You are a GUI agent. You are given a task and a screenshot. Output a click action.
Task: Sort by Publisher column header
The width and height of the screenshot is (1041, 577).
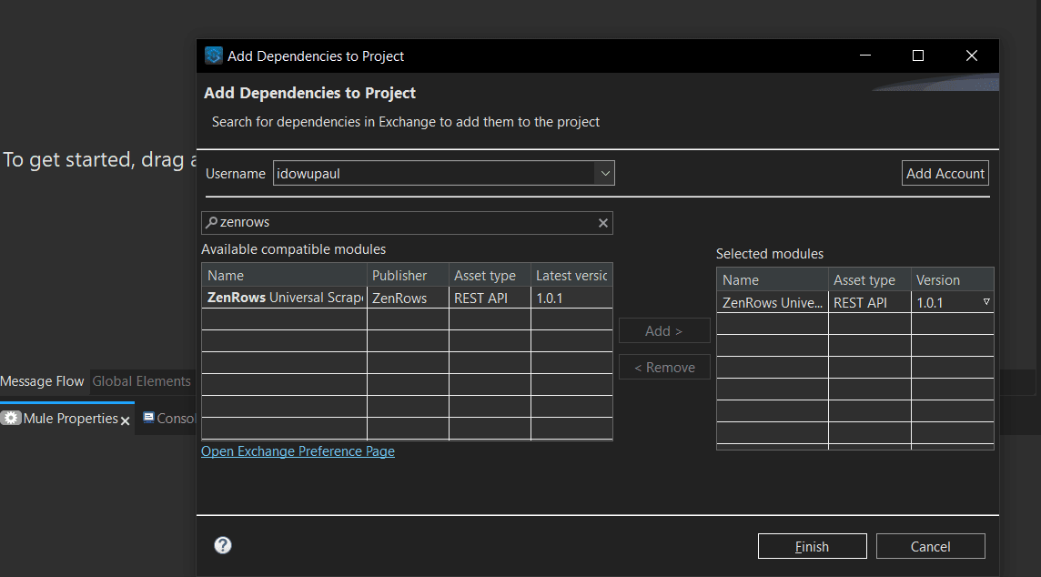tap(408, 276)
